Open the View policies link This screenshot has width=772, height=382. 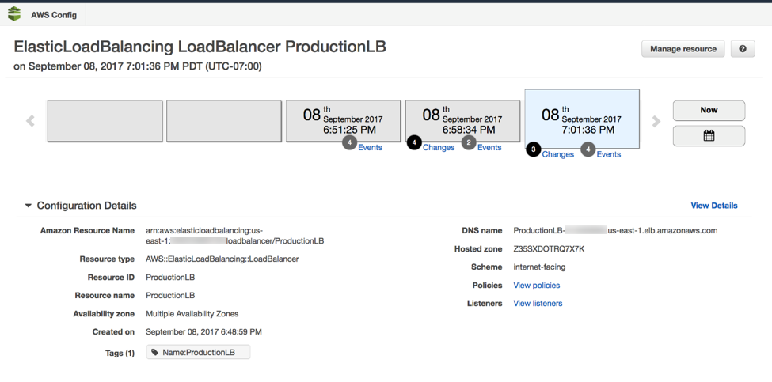pyautogui.click(x=537, y=286)
